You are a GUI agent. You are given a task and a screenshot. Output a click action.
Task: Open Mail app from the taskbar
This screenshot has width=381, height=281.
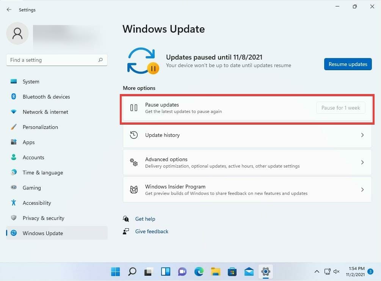pyautogui.click(x=249, y=272)
